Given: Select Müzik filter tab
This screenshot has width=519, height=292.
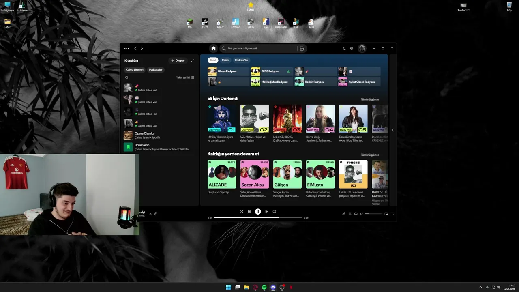Looking at the screenshot, I should 225,60.
